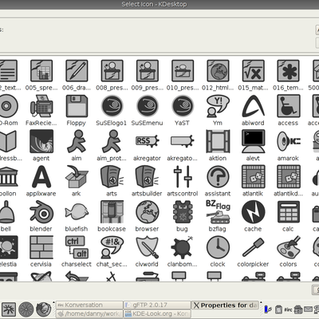
Task: Select the cervisia brick wall icon
Action: tap(41, 247)
